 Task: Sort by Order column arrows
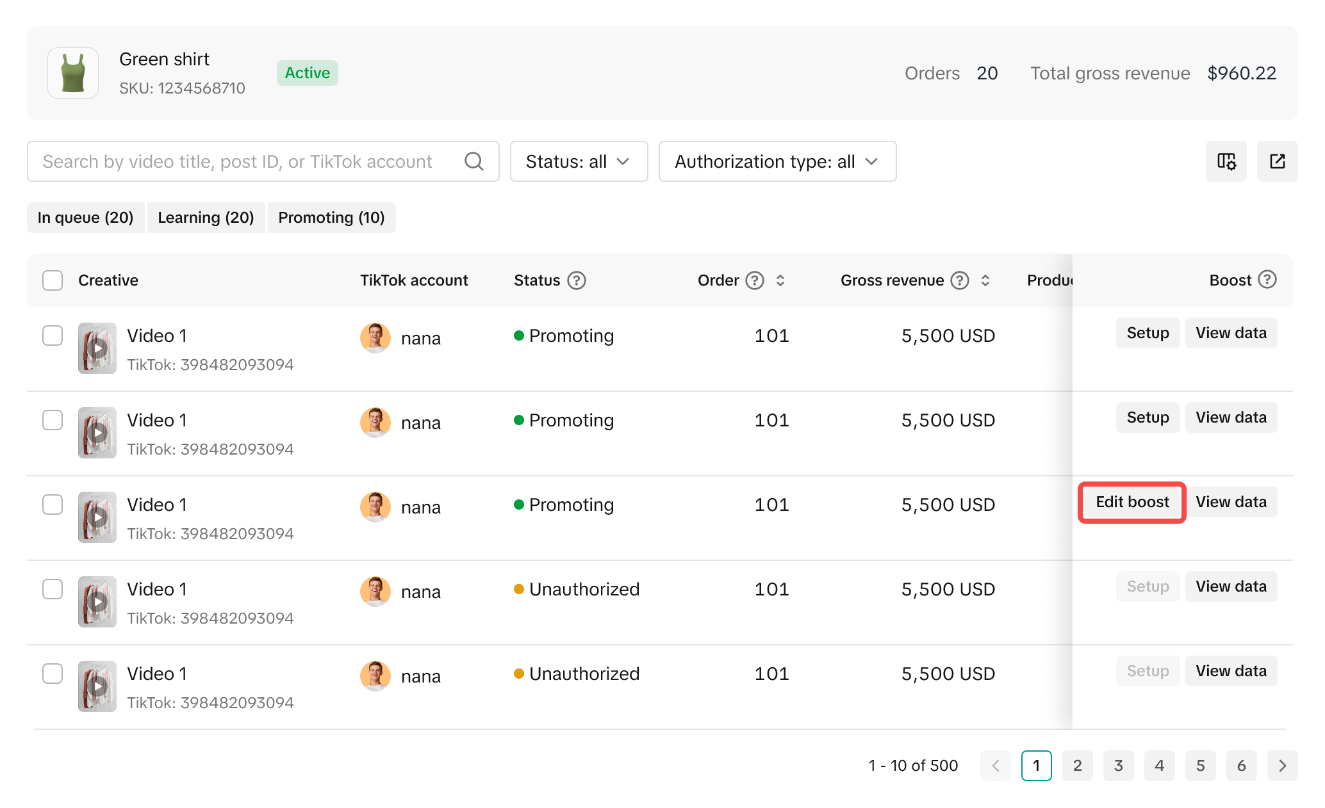[x=780, y=280]
